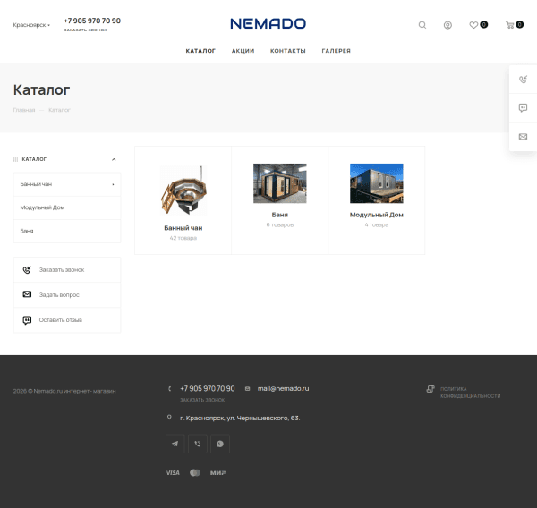537x508 pixels.
Task: Click the callback phone icon on right panel
Action: [523, 80]
